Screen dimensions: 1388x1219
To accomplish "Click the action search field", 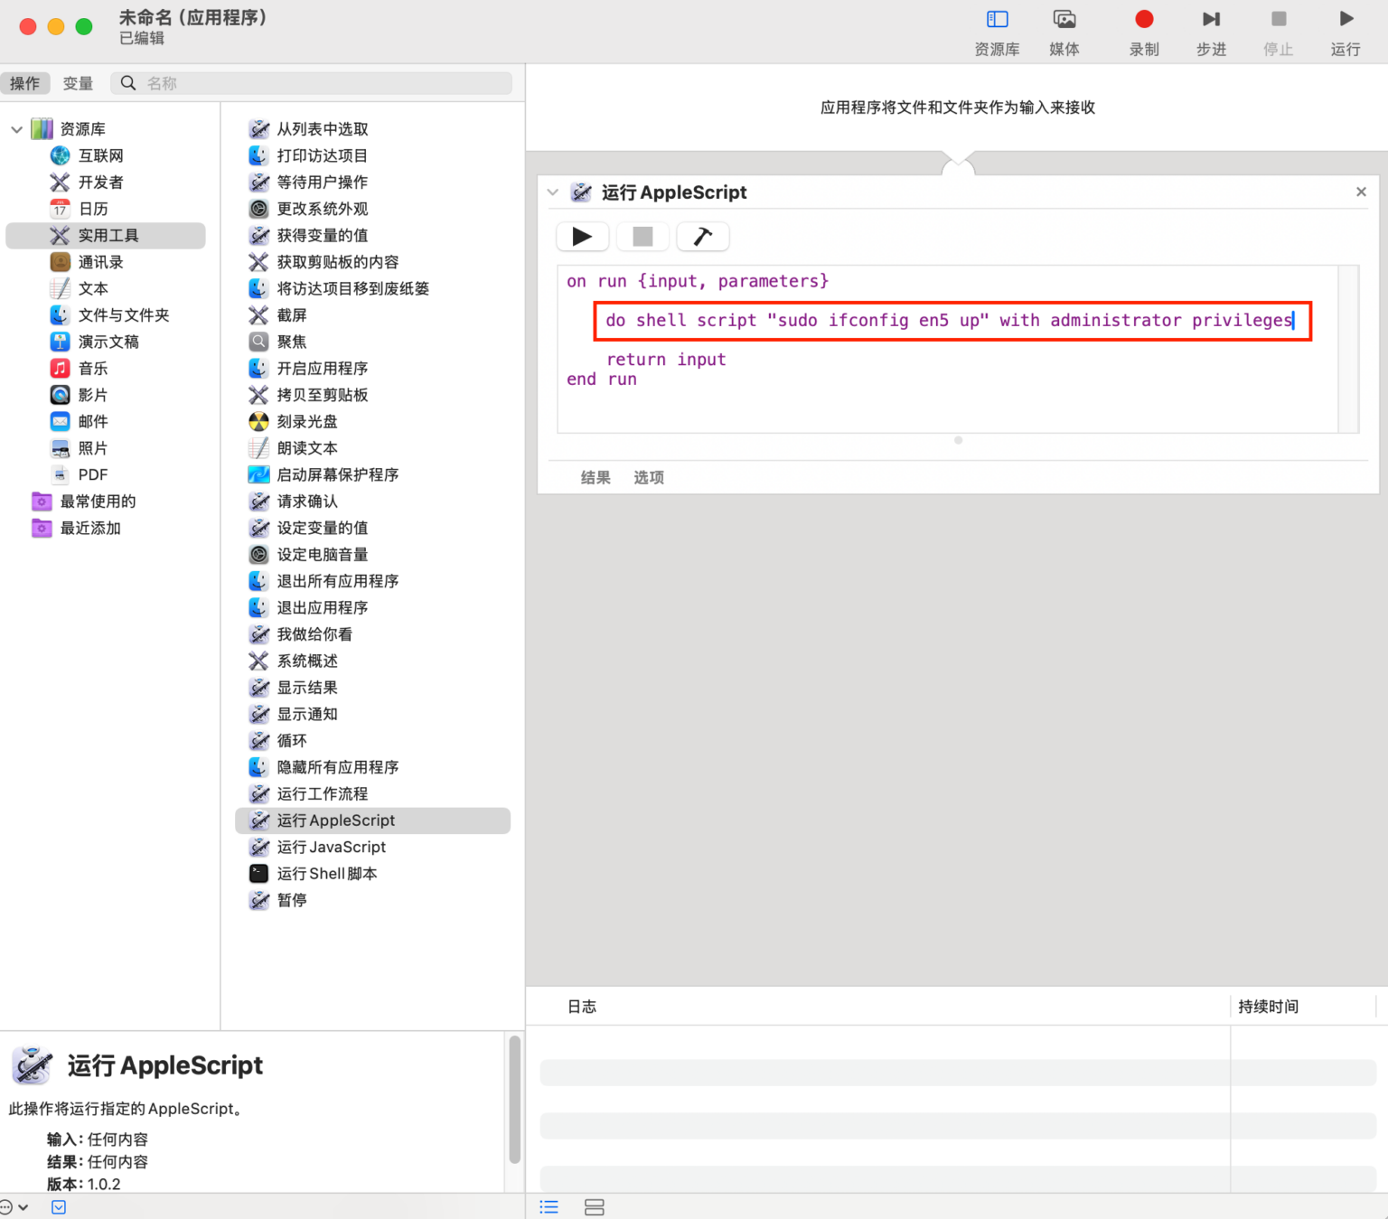I will coord(313,82).
